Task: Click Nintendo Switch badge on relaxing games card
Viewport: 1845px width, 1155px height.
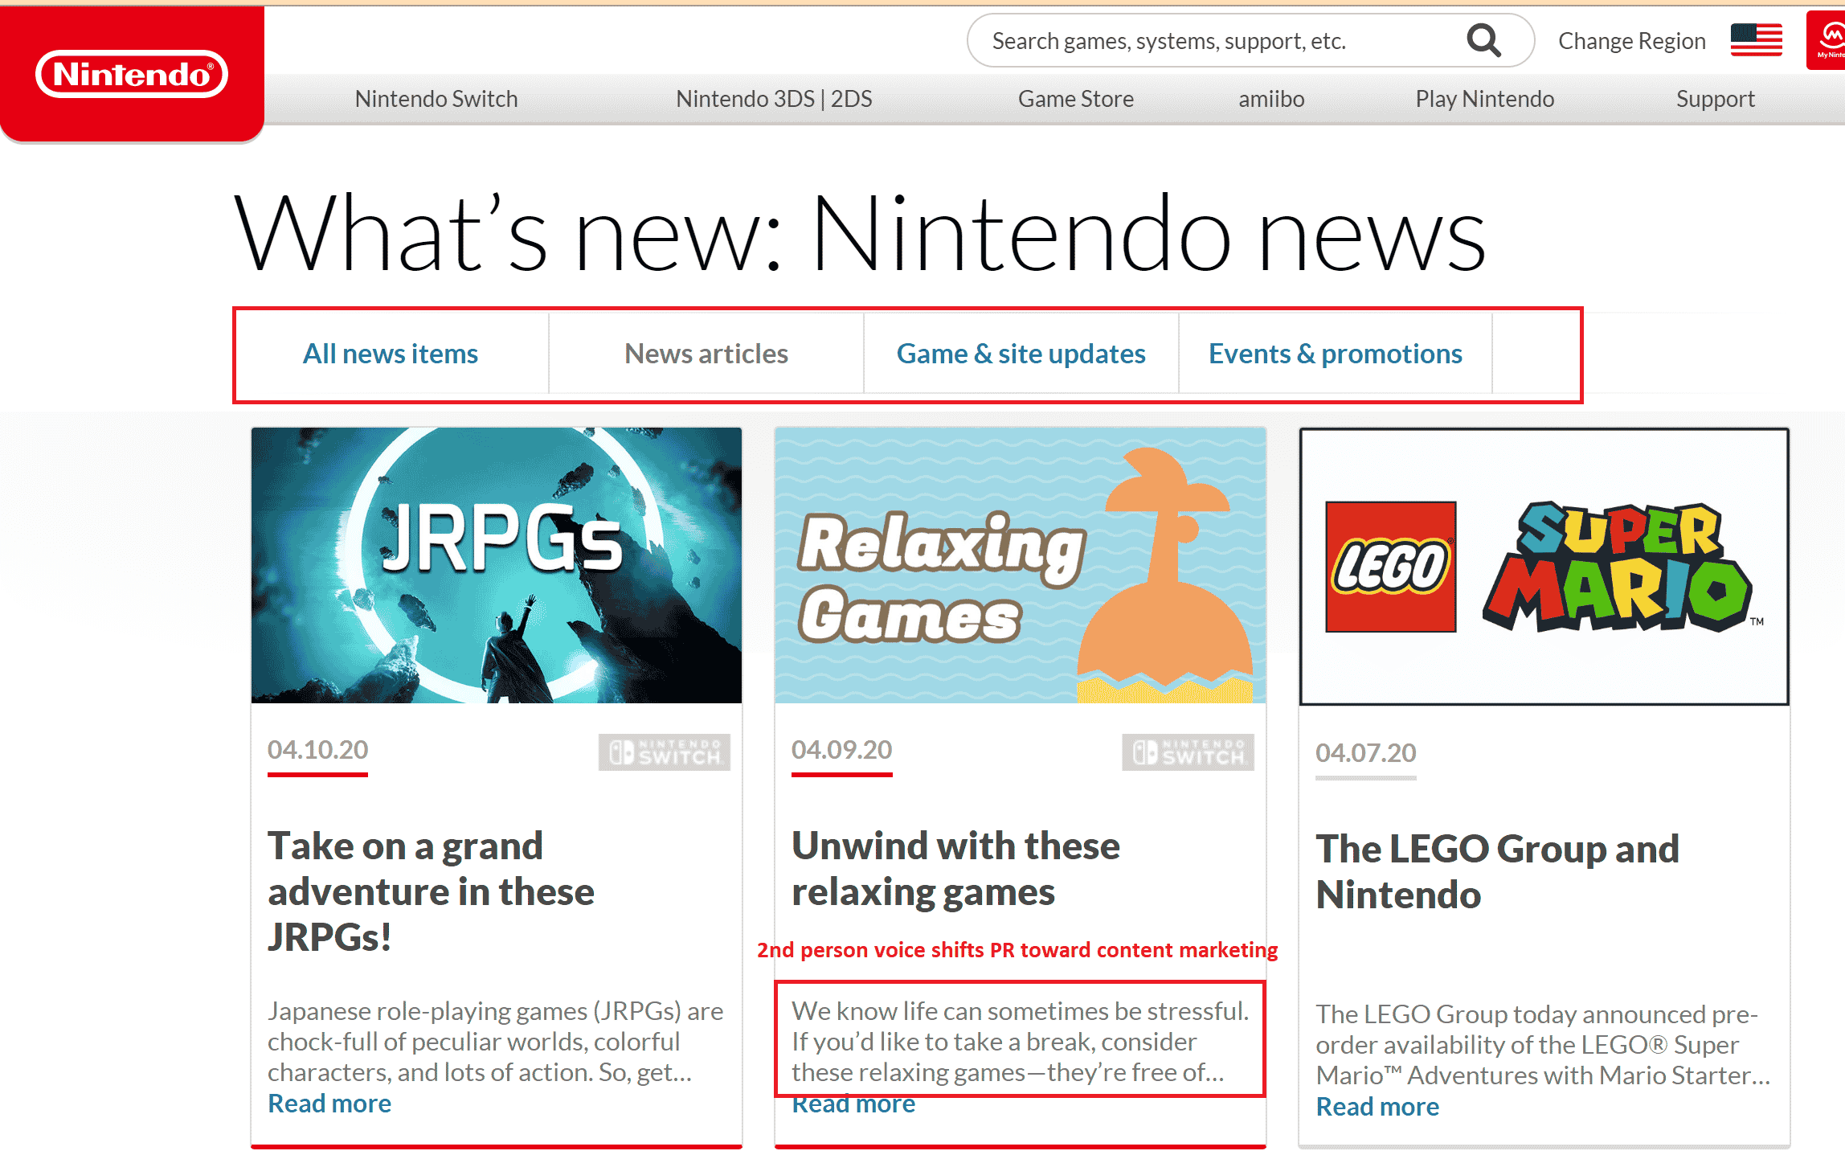Action: click(1188, 752)
